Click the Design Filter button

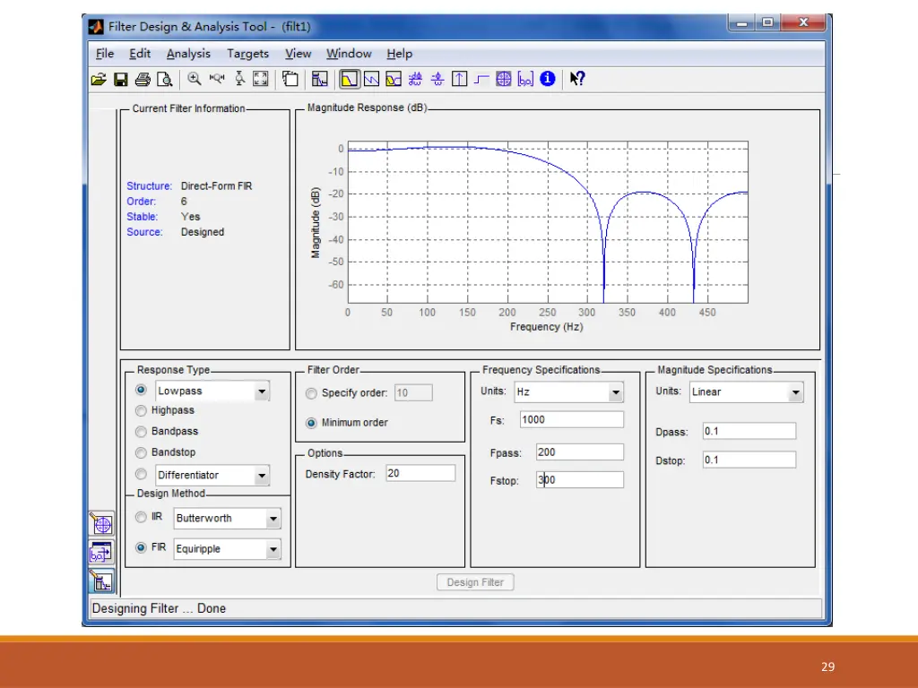(x=475, y=582)
